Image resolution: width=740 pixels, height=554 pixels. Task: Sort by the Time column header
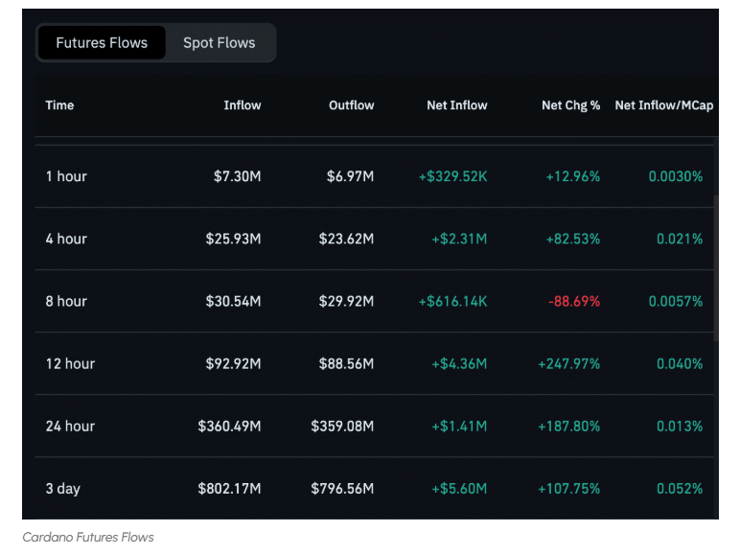(x=59, y=105)
